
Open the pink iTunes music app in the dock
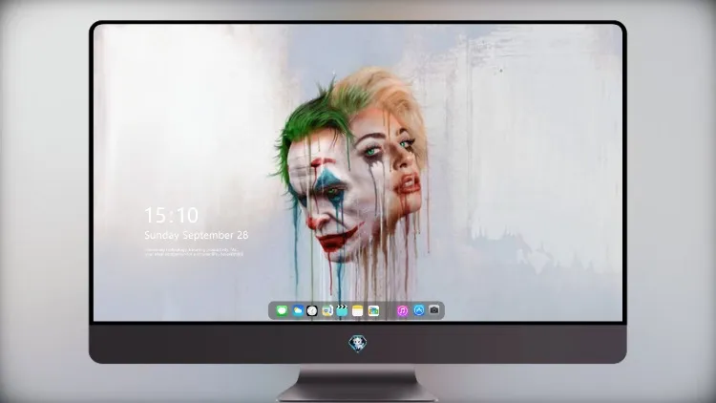402,310
